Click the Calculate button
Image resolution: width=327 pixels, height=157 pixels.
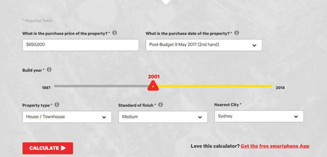click(x=48, y=148)
